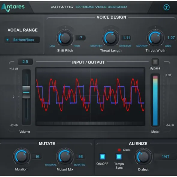Select the Throat Length value 1.11

point(126,38)
